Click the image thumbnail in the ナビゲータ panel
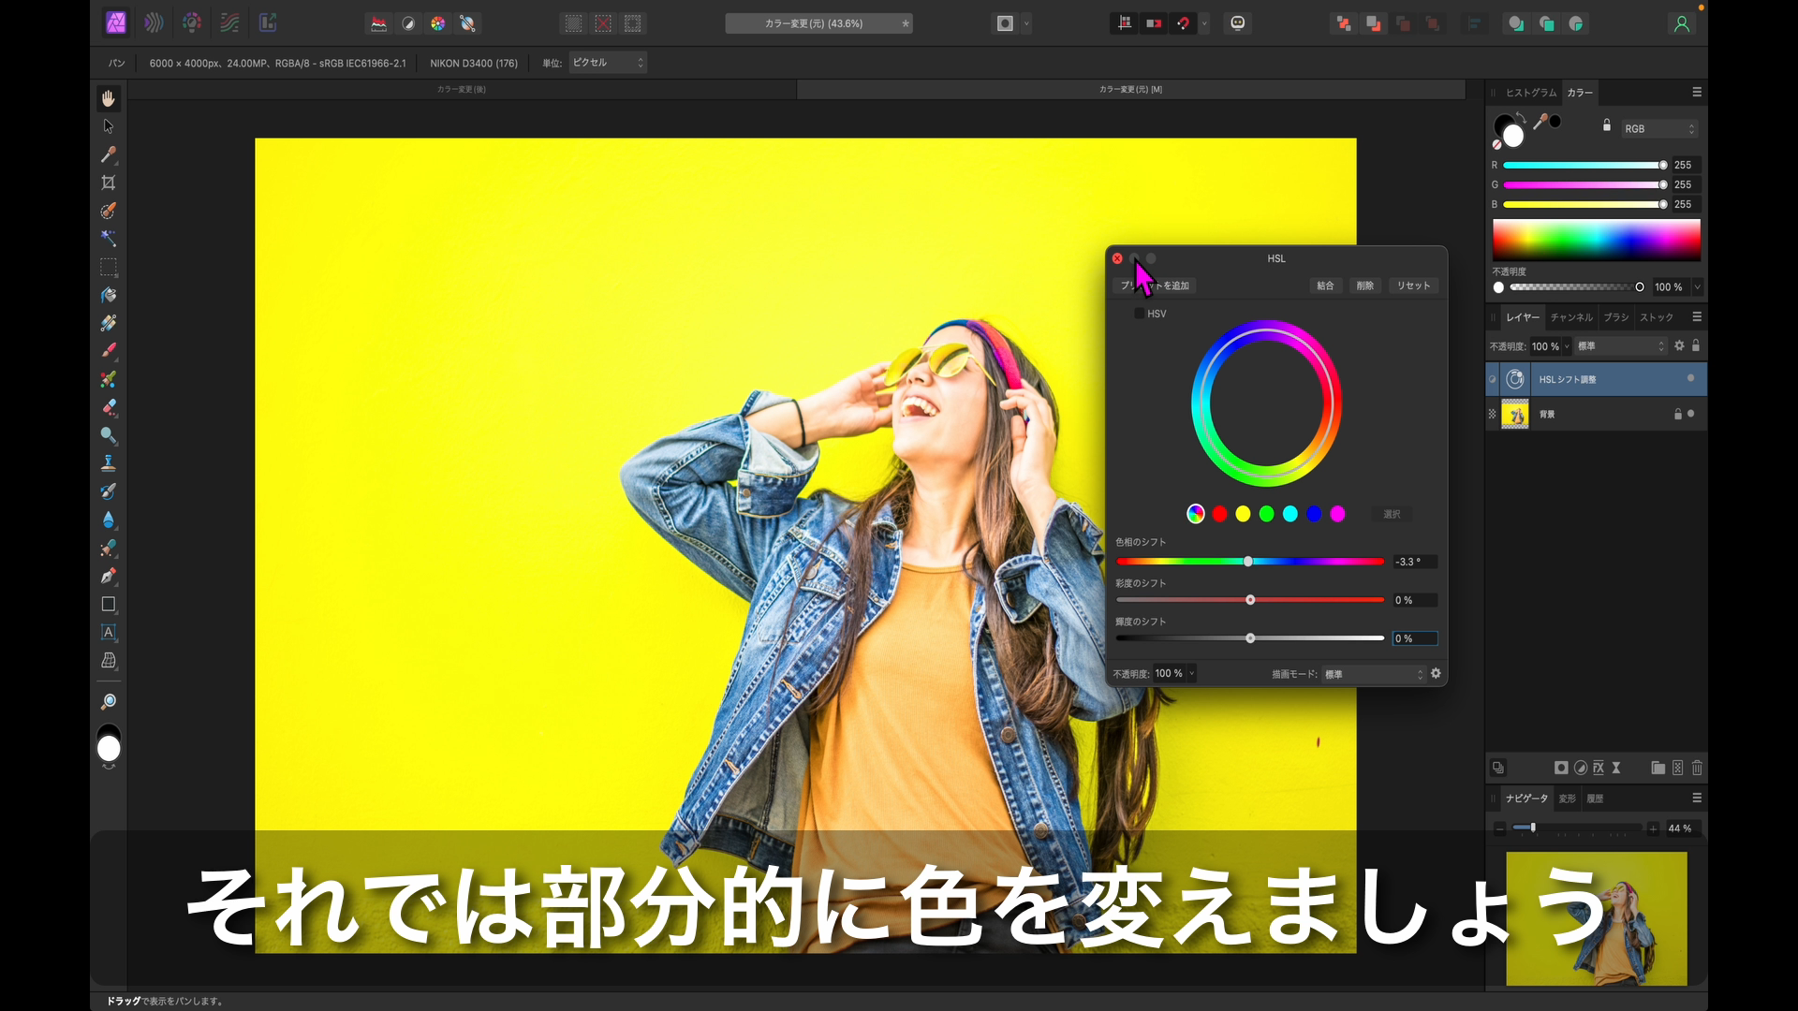Viewport: 1798px width, 1011px height. click(x=1597, y=917)
